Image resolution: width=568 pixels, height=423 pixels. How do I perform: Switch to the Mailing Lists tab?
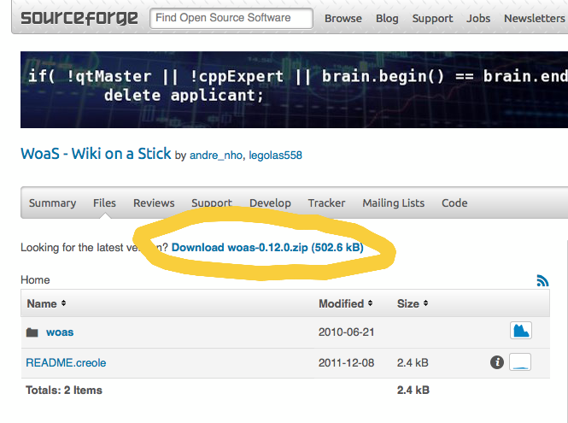click(x=394, y=203)
